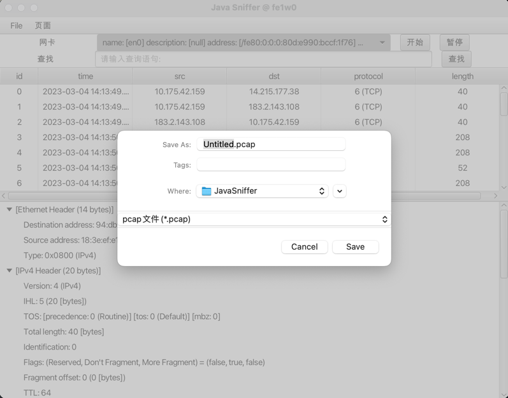Select the Total length: 40 line
Image resolution: width=508 pixels, height=398 pixels.
(64, 332)
